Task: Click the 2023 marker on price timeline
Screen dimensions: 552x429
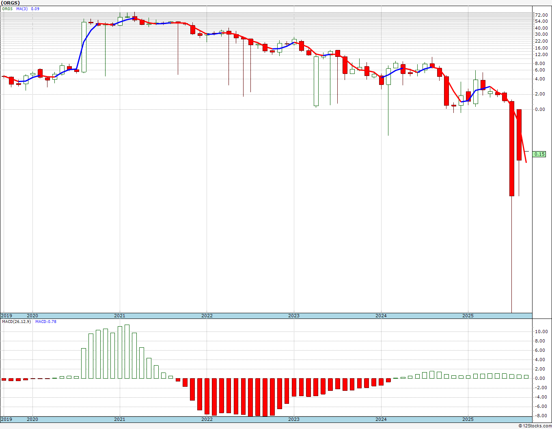Action: 293,316
